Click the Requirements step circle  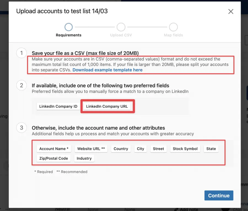coord(68,27)
